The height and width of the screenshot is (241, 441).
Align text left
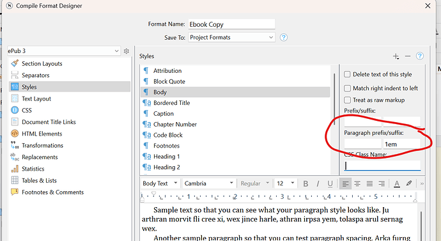pyautogui.click(x=345, y=183)
